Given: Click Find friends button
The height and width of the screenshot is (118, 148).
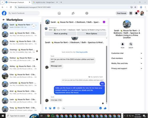Looking at the screenshot, I should tap(121, 13).
